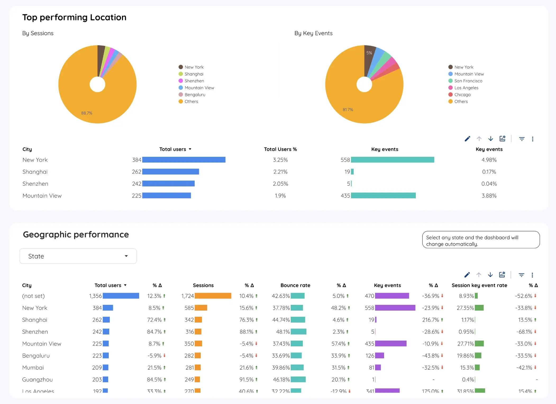The image size is (556, 404).
Task: Click Mountain View legend dot in By Key Events
Action: click(450, 74)
